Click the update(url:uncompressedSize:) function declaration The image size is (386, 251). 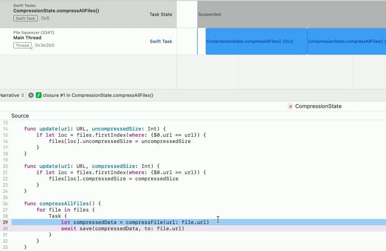pyautogui.click(x=95, y=129)
